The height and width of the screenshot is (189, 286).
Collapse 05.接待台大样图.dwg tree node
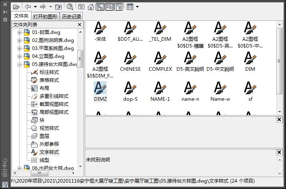click(19, 64)
